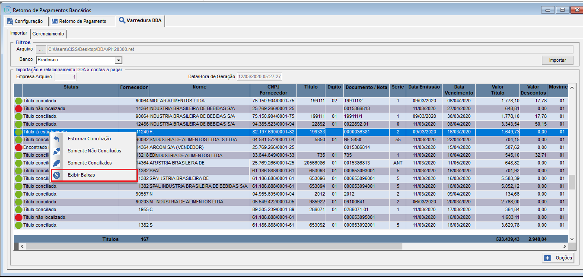
Task: Click the Exibir Baixas coin icon
Action: tap(57, 175)
